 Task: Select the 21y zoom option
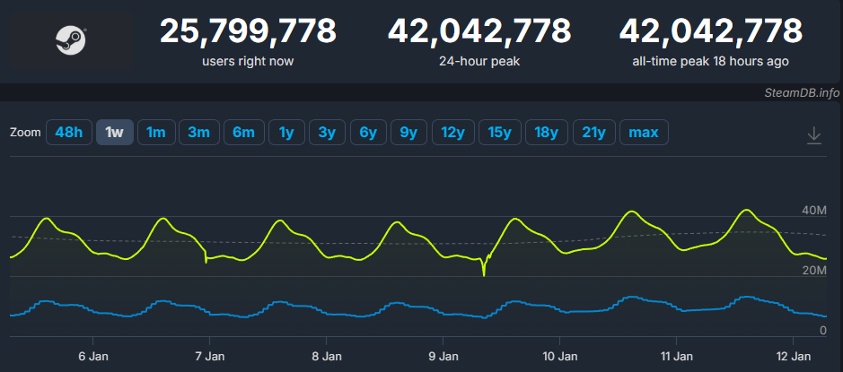[x=593, y=133]
